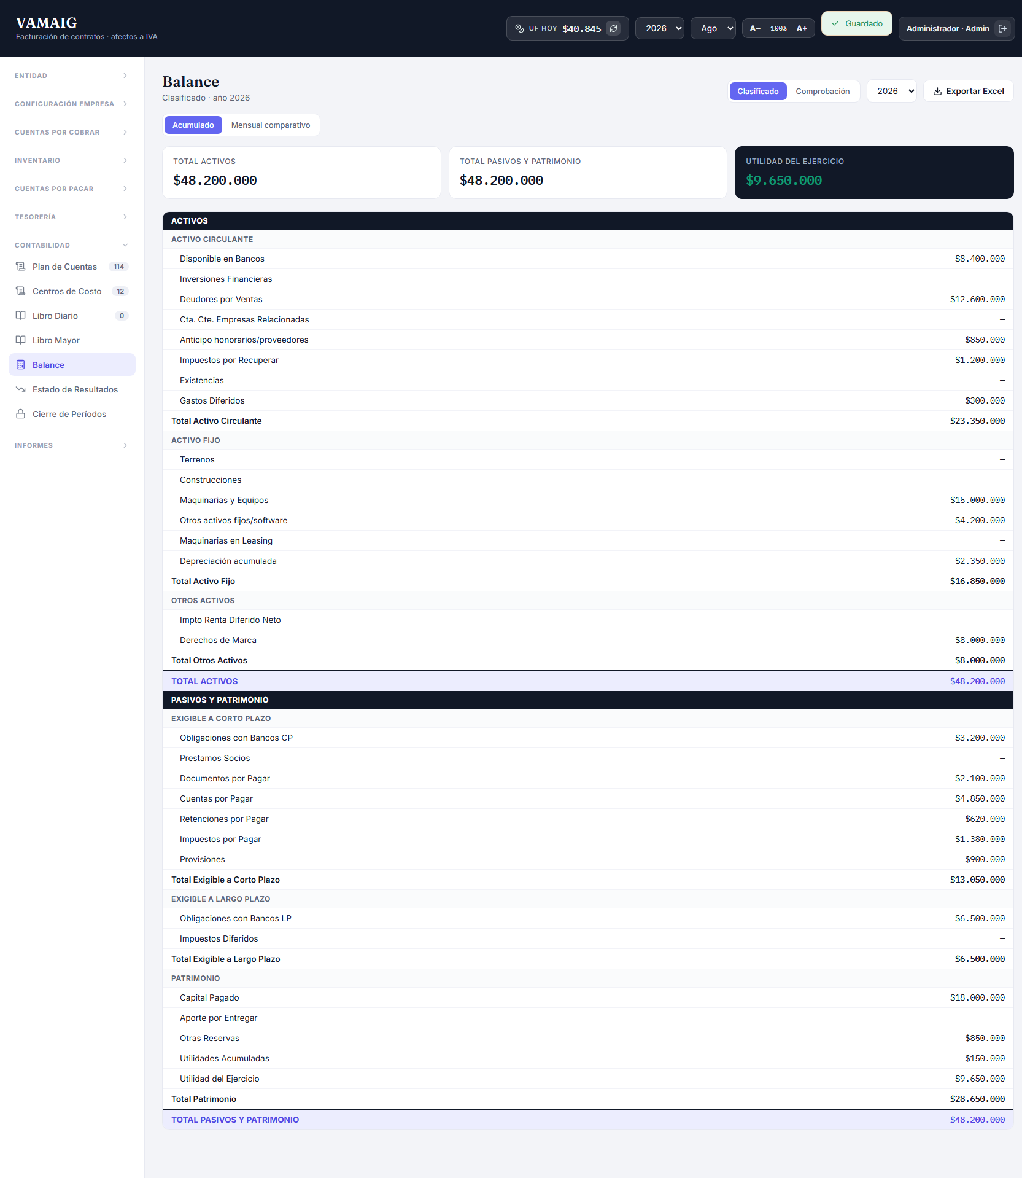Collapse the Contabilidad section
This screenshot has width=1022, height=1178.
click(72, 245)
